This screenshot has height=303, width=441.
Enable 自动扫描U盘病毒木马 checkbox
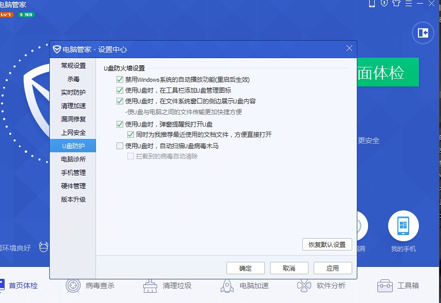pos(120,146)
